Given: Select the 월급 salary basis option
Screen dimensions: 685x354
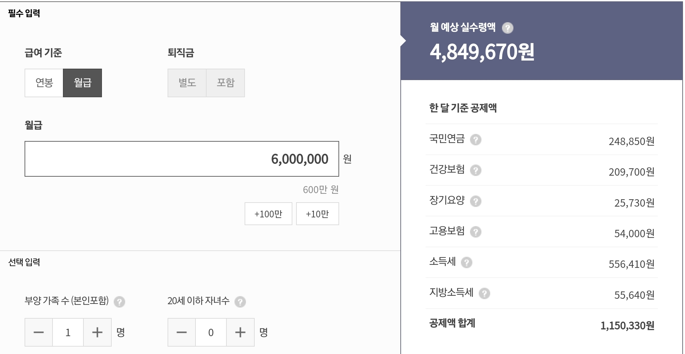Looking at the screenshot, I should coord(82,83).
